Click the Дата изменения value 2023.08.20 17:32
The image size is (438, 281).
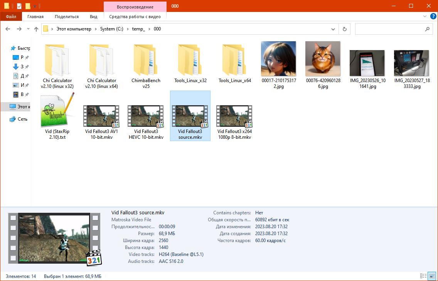(x=271, y=227)
